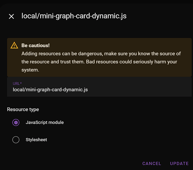Screen dimensions: 193x170
Task: Click the CANCEL button
Action: 152,164
